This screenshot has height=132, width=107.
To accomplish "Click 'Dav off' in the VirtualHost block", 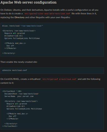I will pyautogui.click(x=12, y=116).
